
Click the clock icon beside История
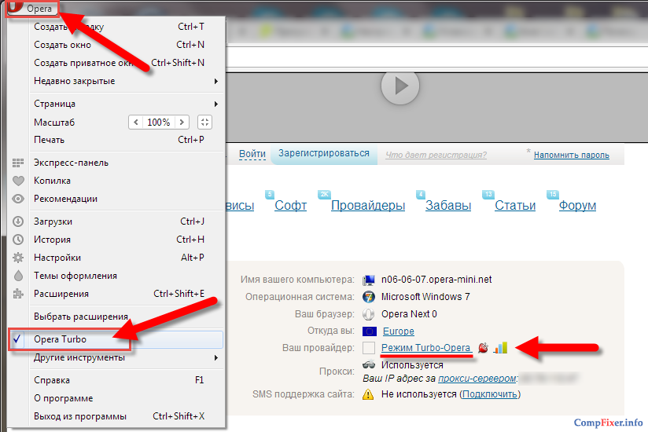(x=18, y=240)
